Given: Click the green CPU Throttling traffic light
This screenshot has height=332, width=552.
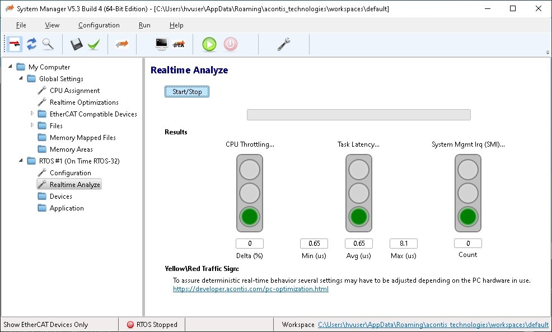Looking at the screenshot, I should (x=250, y=217).
